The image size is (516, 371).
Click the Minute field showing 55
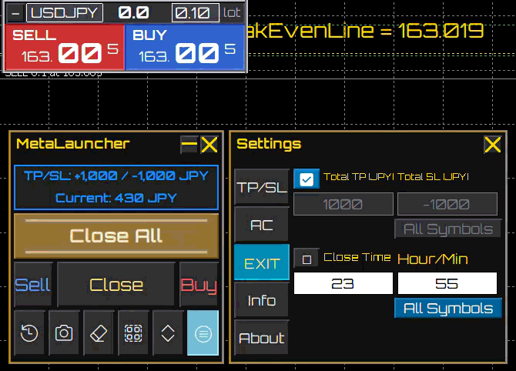[447, 283]
